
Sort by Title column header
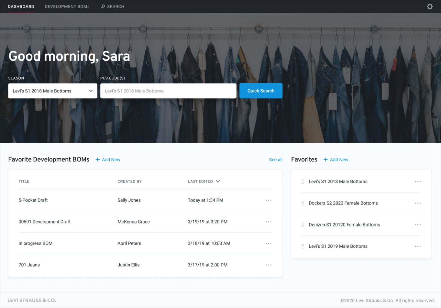click(24, 181)
